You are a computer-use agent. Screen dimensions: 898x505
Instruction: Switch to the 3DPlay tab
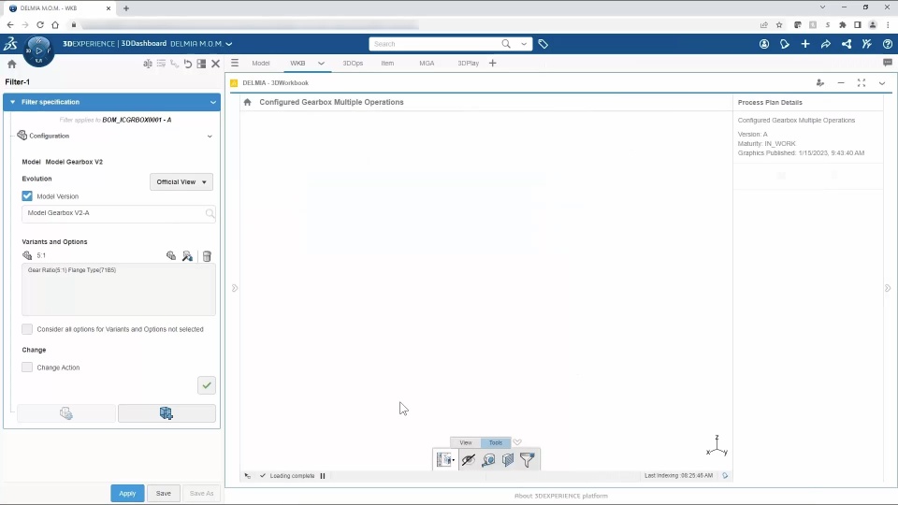tap(468, 63)
